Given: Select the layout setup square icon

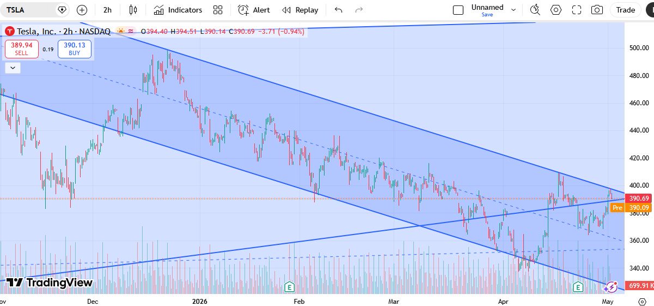Looking at the screenshot, I should click(458, 10).
